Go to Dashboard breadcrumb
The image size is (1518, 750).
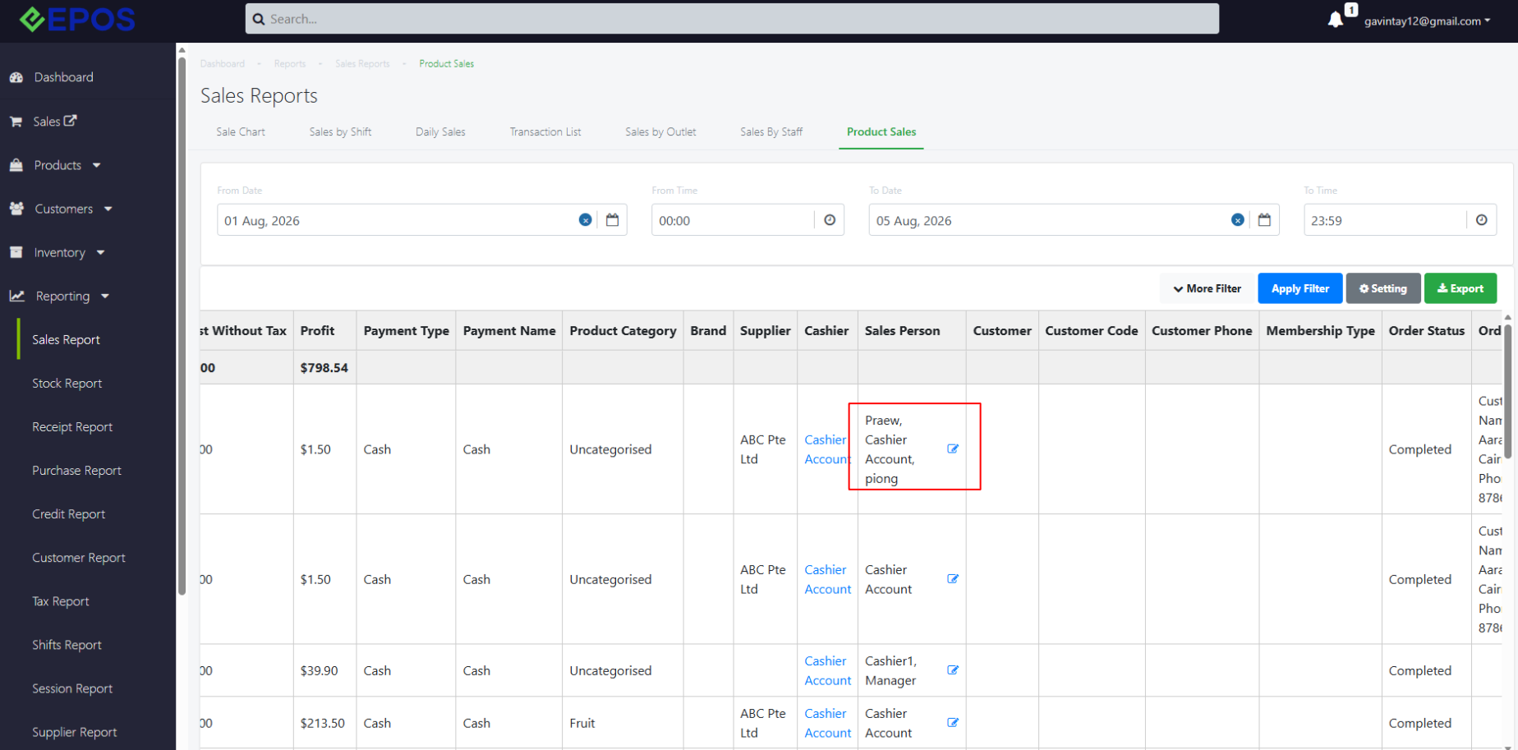pos(223,64)
